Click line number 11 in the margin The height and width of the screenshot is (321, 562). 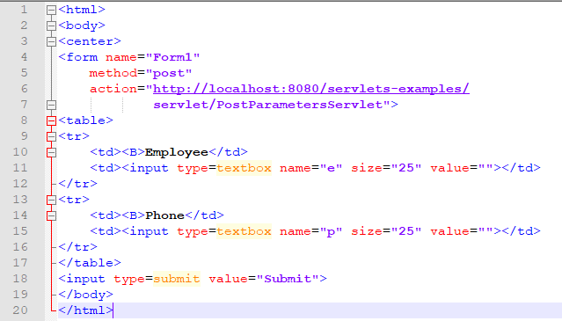[20, 168]
